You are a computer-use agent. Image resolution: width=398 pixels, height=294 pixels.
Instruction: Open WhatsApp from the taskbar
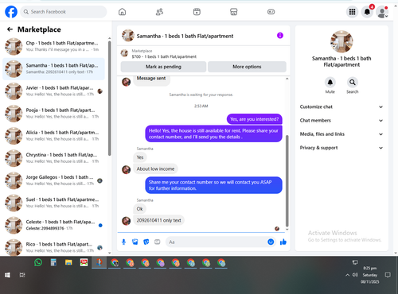tap(38, 262)
